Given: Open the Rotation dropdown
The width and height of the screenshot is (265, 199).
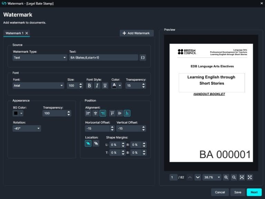Looking at the screenshot, I should 27,128.
